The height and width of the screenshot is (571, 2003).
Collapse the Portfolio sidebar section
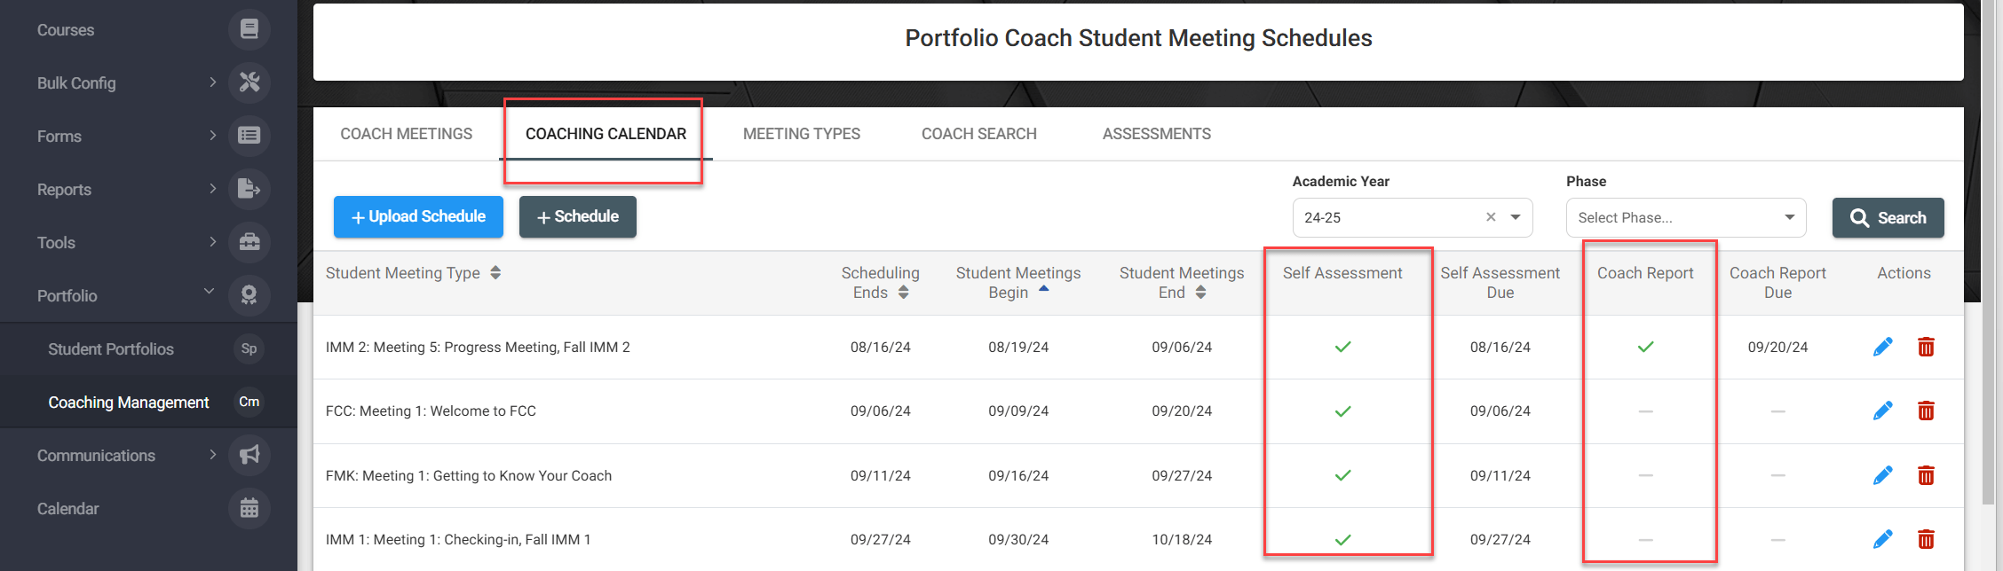pyautogui.click(x=209, y=291)
